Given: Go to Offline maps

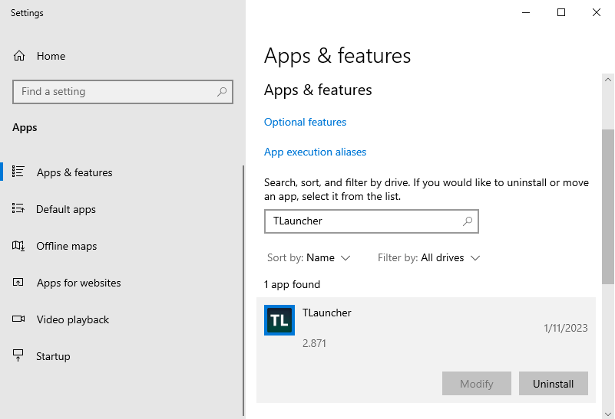Looking at the screenshot, I should coord(67,246).
